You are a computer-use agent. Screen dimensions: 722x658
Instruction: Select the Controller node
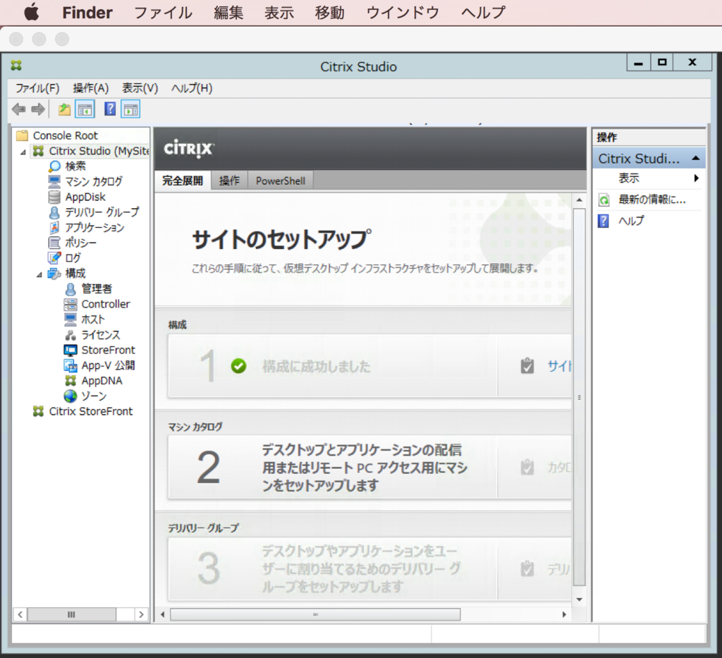click(x=106, y=304)
